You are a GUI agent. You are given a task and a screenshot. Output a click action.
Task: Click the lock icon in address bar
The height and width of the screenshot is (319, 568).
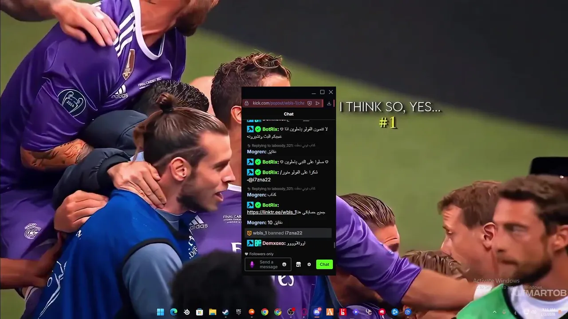click(247, 103)
